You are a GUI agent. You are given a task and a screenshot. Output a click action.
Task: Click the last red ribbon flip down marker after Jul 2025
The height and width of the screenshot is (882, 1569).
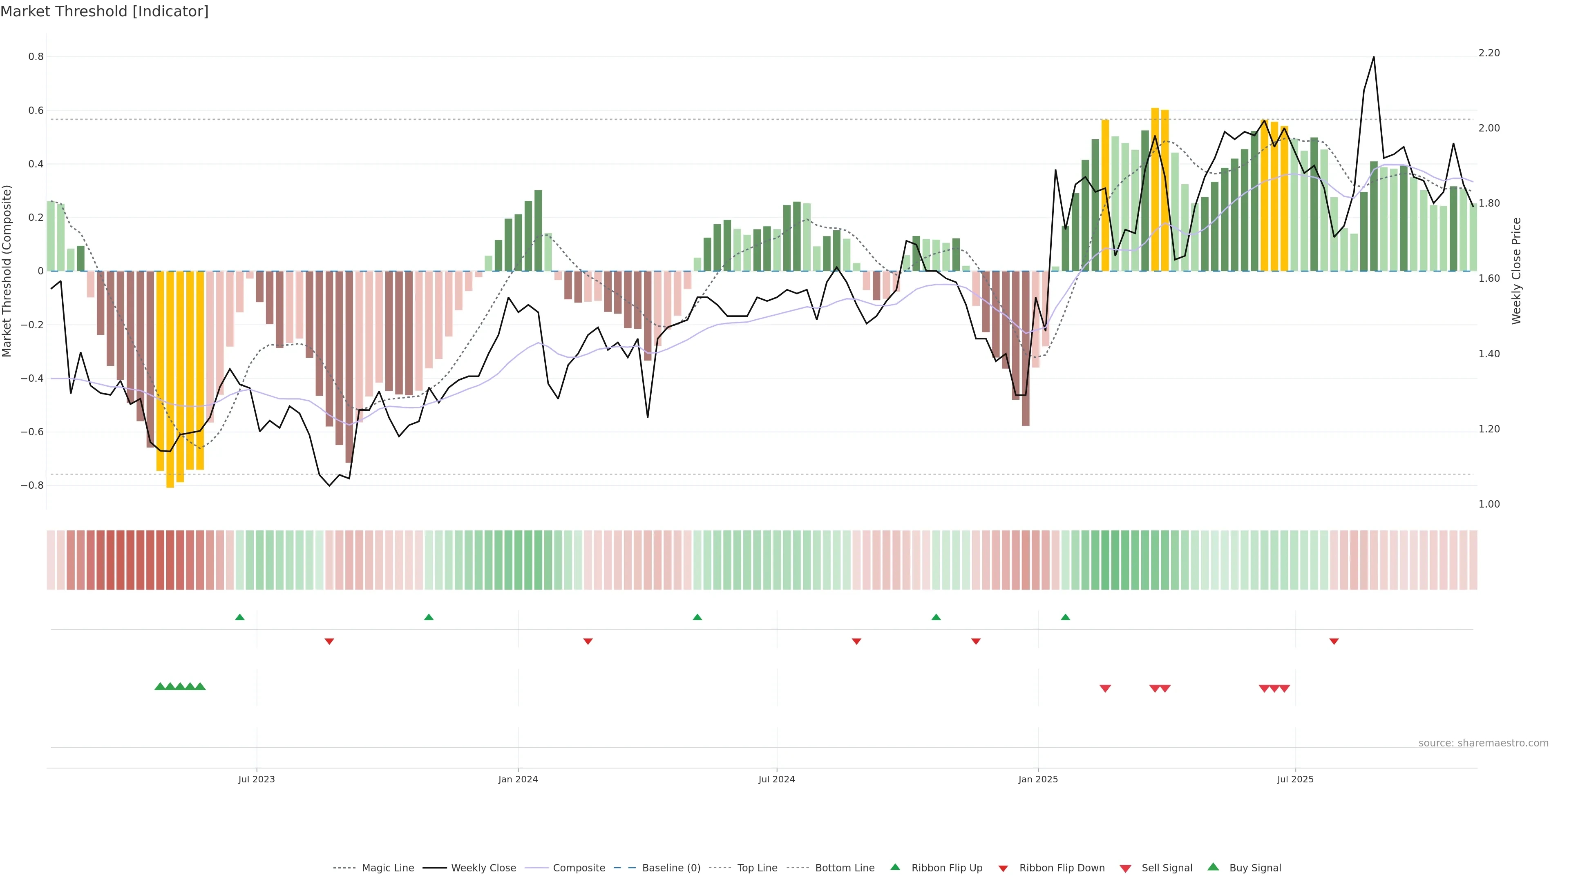(x=1334, y=641)
